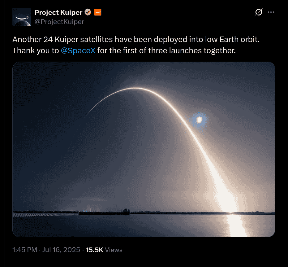Click the Amazon smile emoji in the display name
The width and height of the screenshot is (288, 267).
(x=98, y=12)
